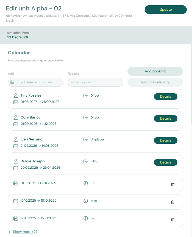Click the chevron beside Show more
The width and height of the screenshot is (192, 237).
click(x=10, y=232)
